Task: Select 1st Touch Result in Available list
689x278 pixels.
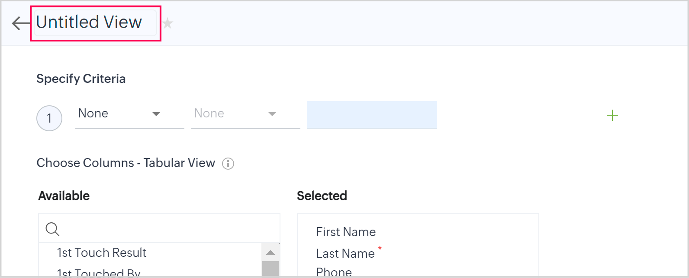Action: click(102, 253)
